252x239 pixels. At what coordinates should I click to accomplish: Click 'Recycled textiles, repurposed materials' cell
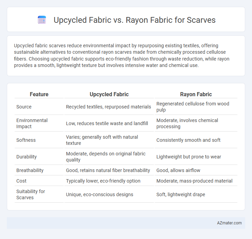point(109,107)
